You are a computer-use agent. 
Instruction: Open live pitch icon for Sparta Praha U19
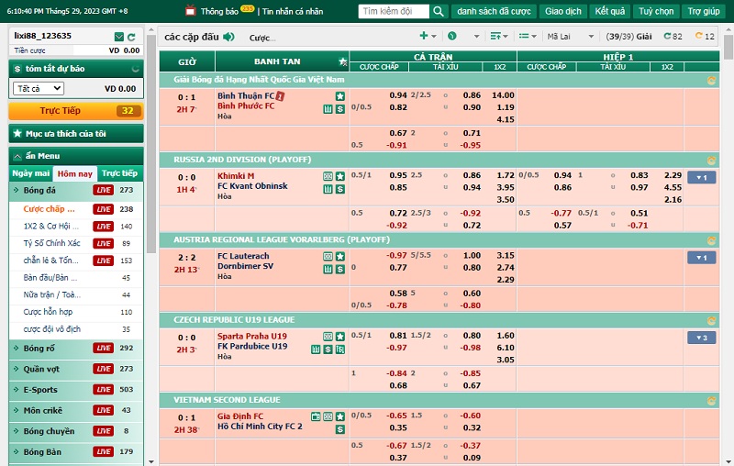(x=328, y=337)
